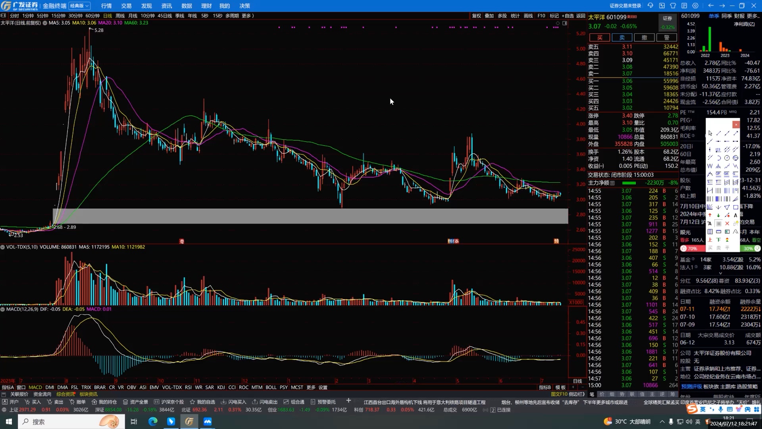Open the customer service headset icon

[x=650, y=6]
